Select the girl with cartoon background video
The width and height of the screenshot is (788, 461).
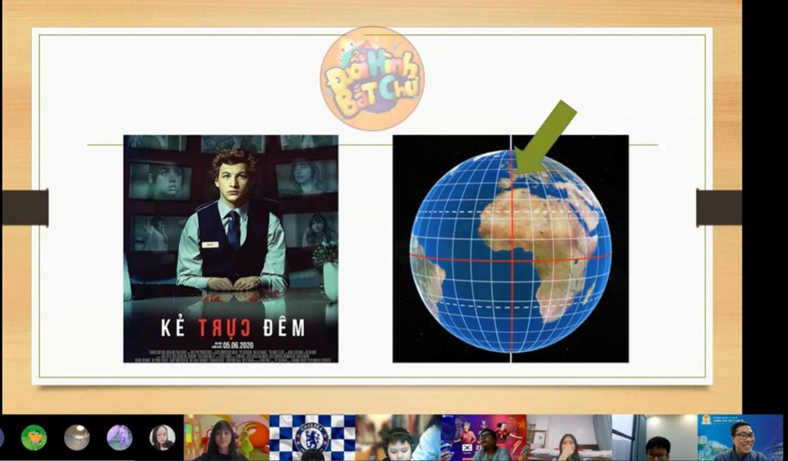pos(226,437)
